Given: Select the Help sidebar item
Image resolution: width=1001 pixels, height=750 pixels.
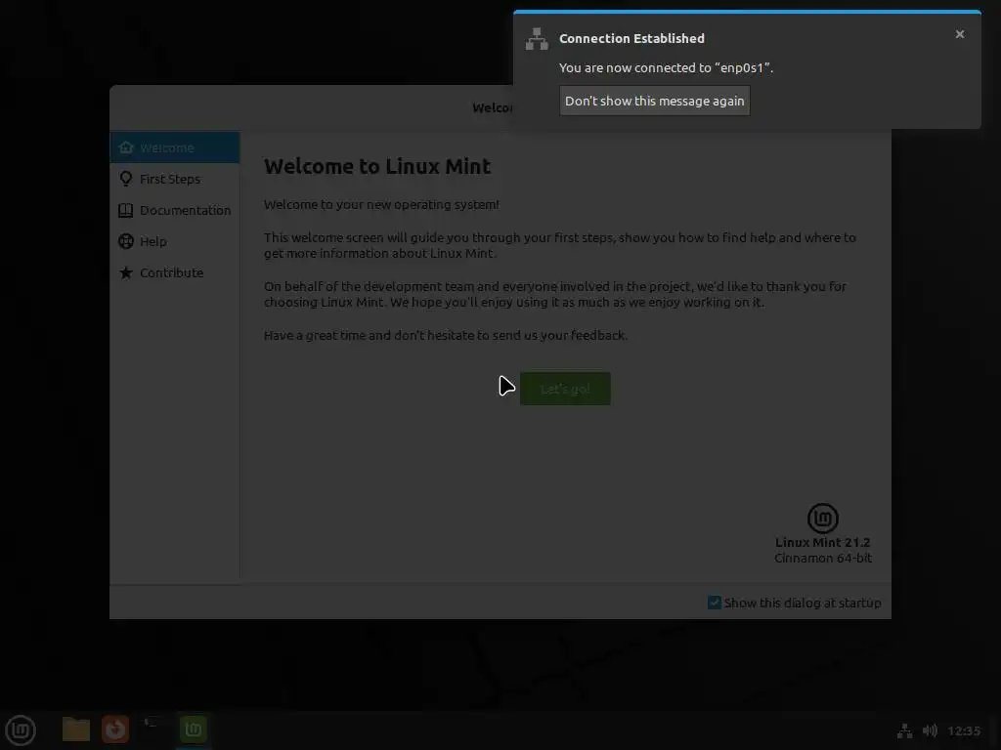Looking at the screenshot, I should (x=175, y=241).
